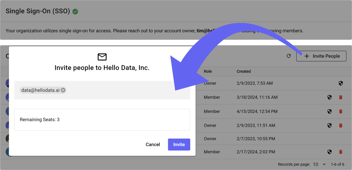This screenshot has height=170, width=352.
Task: Click shield icon for 2/9/2023, 11:51 AM row
Action: coord(329,125)
